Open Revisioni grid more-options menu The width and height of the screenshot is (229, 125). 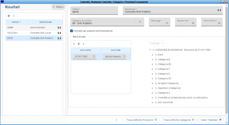tap(84, 44)
